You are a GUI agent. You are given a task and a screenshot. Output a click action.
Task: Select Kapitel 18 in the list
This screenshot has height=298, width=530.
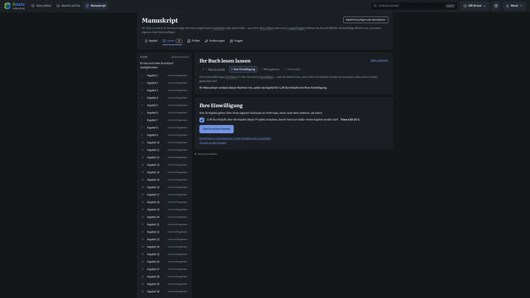click(164, 202)
